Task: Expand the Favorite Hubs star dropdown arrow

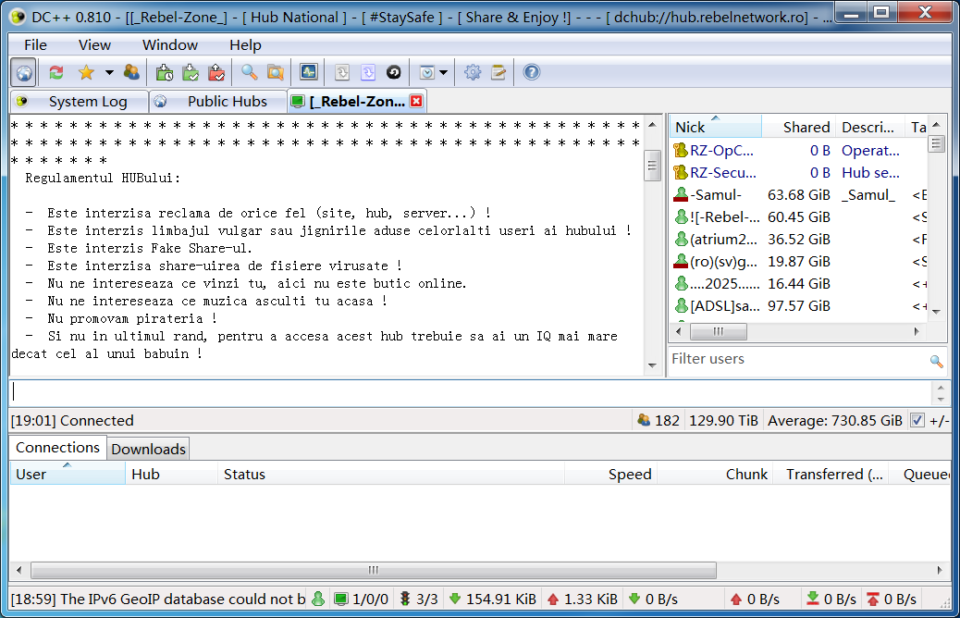Action: [x=109, y=72]
